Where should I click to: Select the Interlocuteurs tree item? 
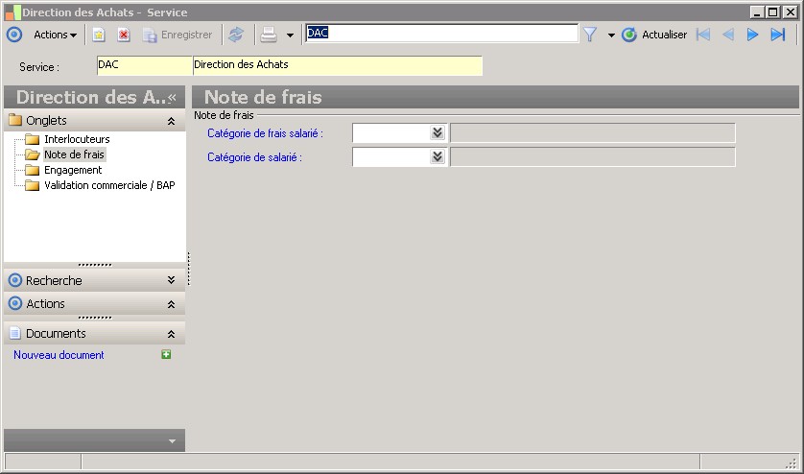pyautogui.click(x=77, y=139)
